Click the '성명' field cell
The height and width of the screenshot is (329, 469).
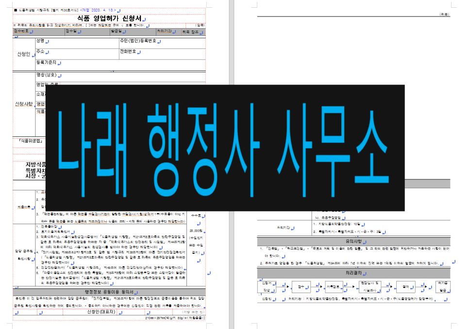click(x=77, y=43)
